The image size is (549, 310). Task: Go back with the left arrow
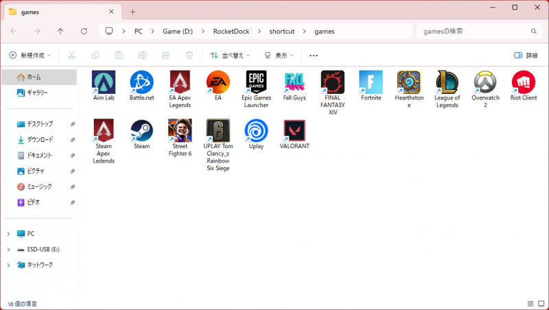click(x=14, y=32)
